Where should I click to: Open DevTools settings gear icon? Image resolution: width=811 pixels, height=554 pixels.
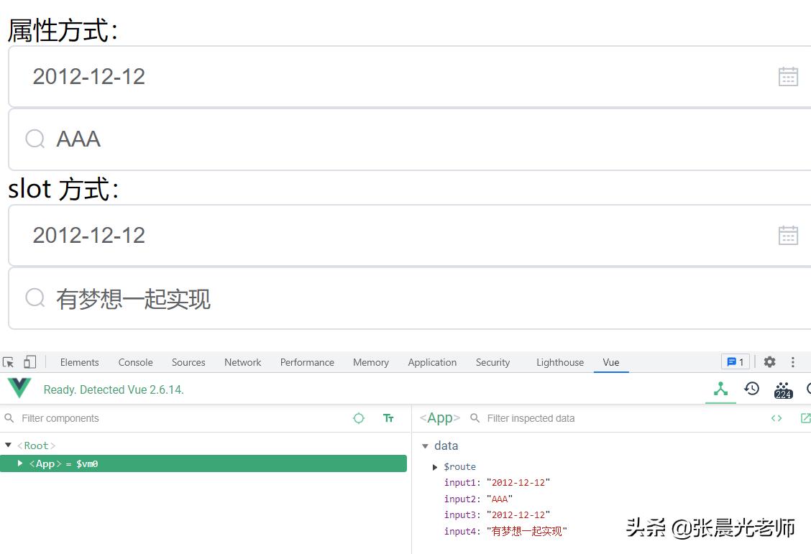pos(769,362)
